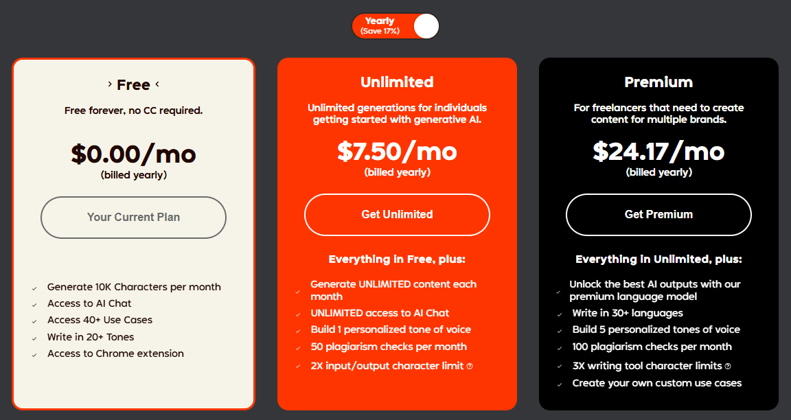791x420 pixels.
Task: Click info icon next to 3X writing tool limits
Action: (x=728, y=366)
